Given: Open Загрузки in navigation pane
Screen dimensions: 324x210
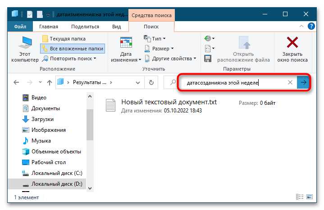Looking at the screenshot, I should pos(38,119).
